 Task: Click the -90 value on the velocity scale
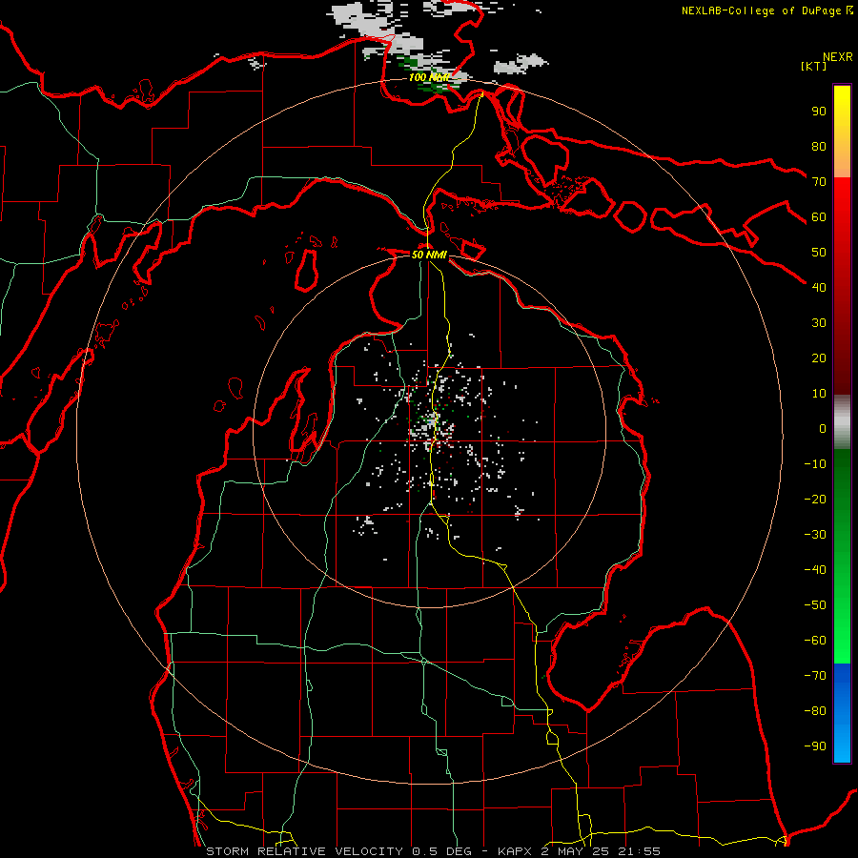click(x=815, y=746)
